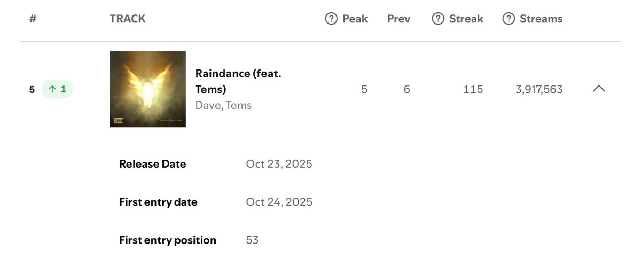The image size is (641, 266).
Task: Go to artist Dave's page
Action: coord(208,105)
